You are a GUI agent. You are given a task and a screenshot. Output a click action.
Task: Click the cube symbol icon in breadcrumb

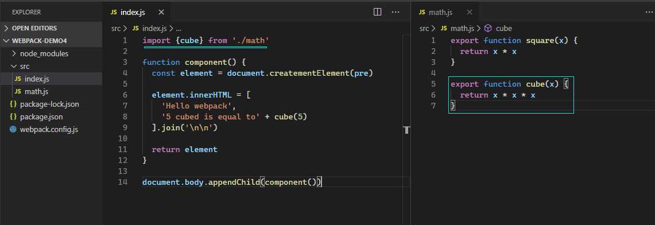pyautogui.click(x=487, y=28)
